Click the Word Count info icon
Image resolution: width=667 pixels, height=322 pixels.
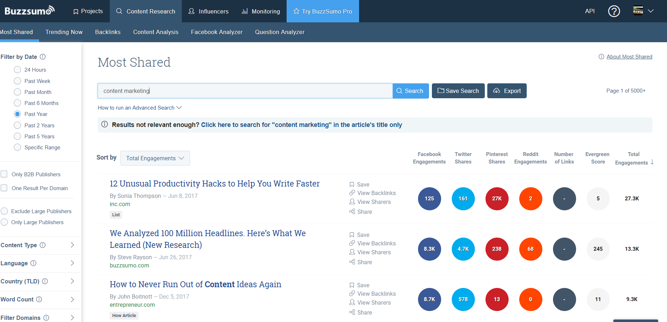[x=39, y=299]
